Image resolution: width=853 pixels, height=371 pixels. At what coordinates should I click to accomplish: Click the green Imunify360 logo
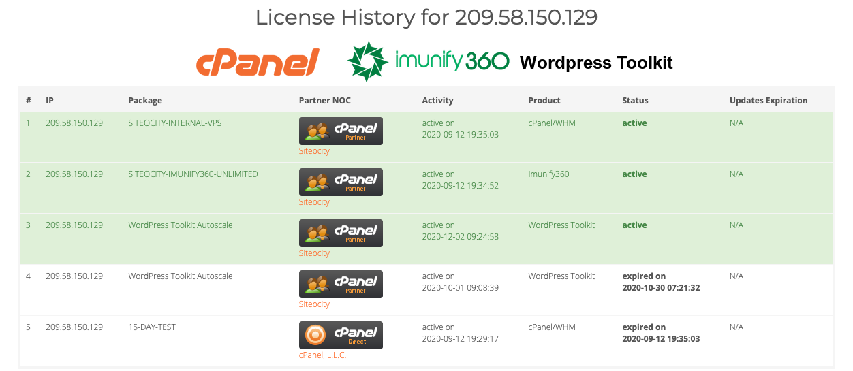428,62
